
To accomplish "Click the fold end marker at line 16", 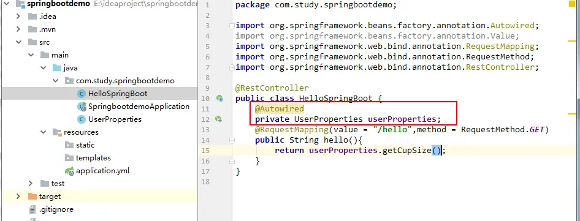I will point(232,161).
